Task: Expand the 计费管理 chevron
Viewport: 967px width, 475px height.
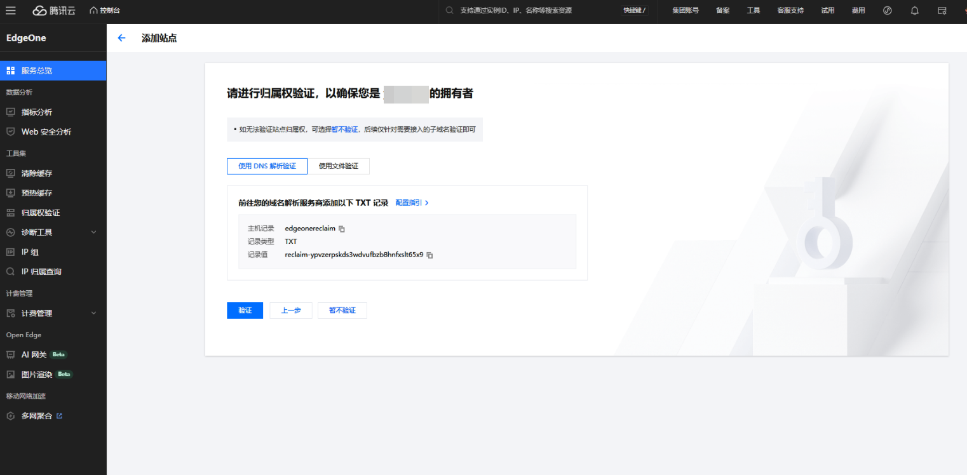Action: tap(93, 313)
